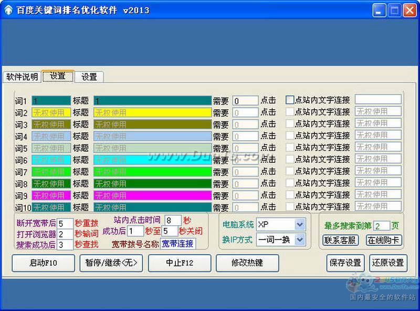This screenshot has width=420, height=311.
Task: Toggle 点站内文字连接 checkbox in 词3 row
Action: click(290, 123)
